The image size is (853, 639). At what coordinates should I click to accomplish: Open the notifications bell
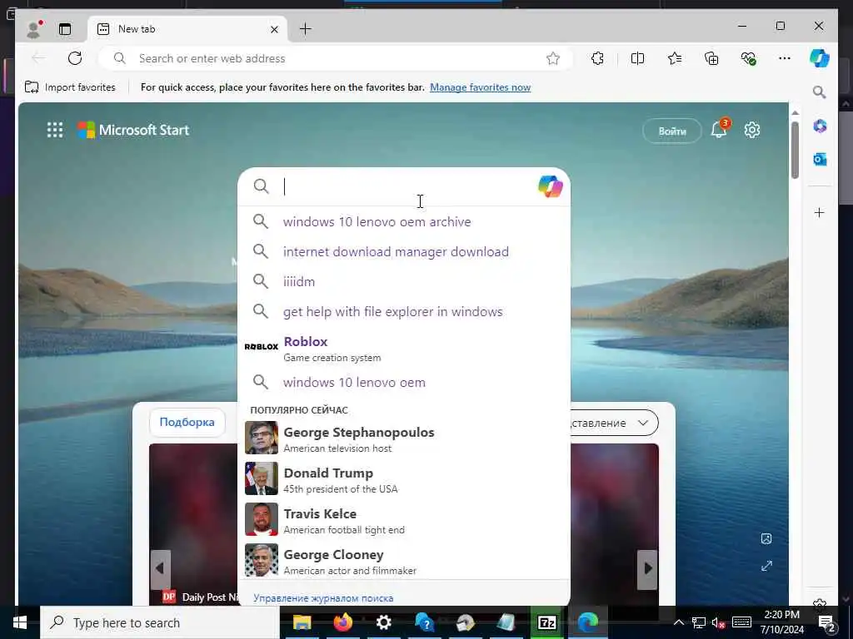[719, 130]
